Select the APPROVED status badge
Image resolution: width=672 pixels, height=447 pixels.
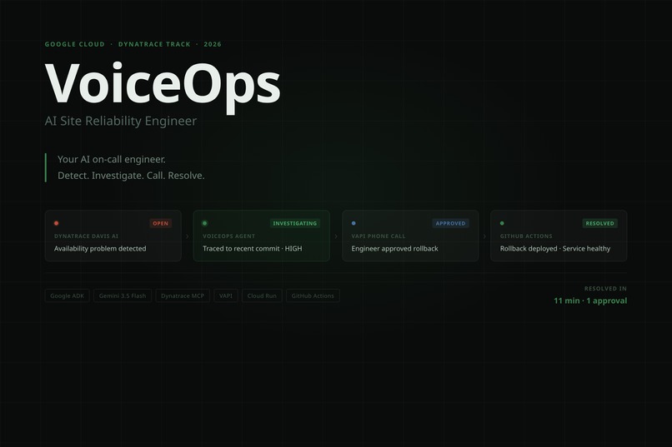click(450, 223)
